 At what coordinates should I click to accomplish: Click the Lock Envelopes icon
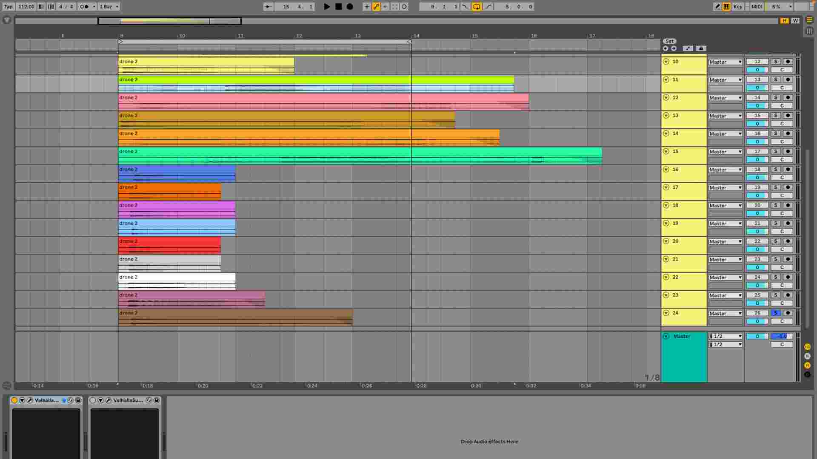(x=701, y=48)
